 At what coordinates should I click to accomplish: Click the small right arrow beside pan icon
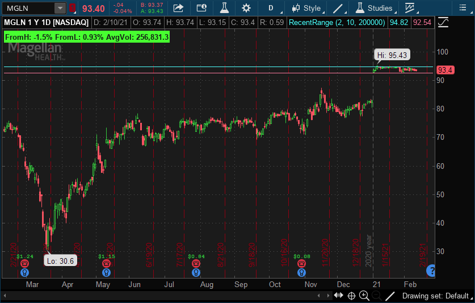coord(328,296)
